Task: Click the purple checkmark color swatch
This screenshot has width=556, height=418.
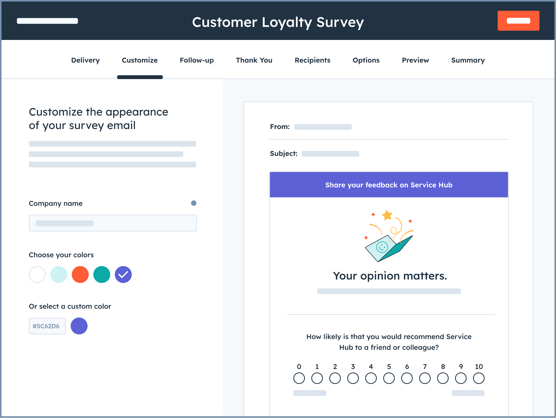Action: [123, 274]
